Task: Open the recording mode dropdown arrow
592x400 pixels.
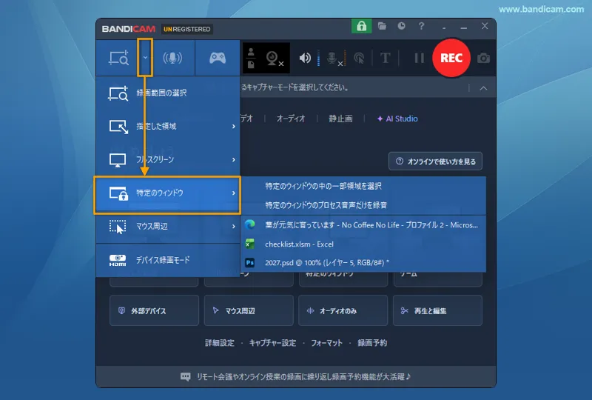Action: pyautogui.click(x=145, y=58)
